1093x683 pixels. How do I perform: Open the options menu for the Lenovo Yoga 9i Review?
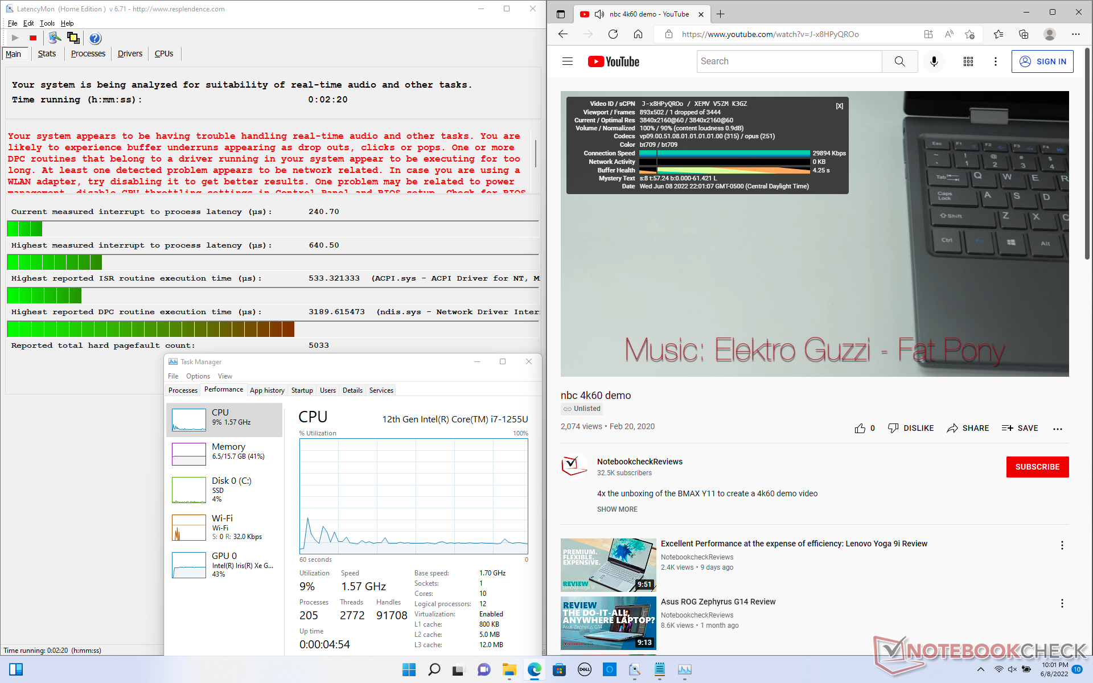pyautogui.click(x=1062, y=545)
